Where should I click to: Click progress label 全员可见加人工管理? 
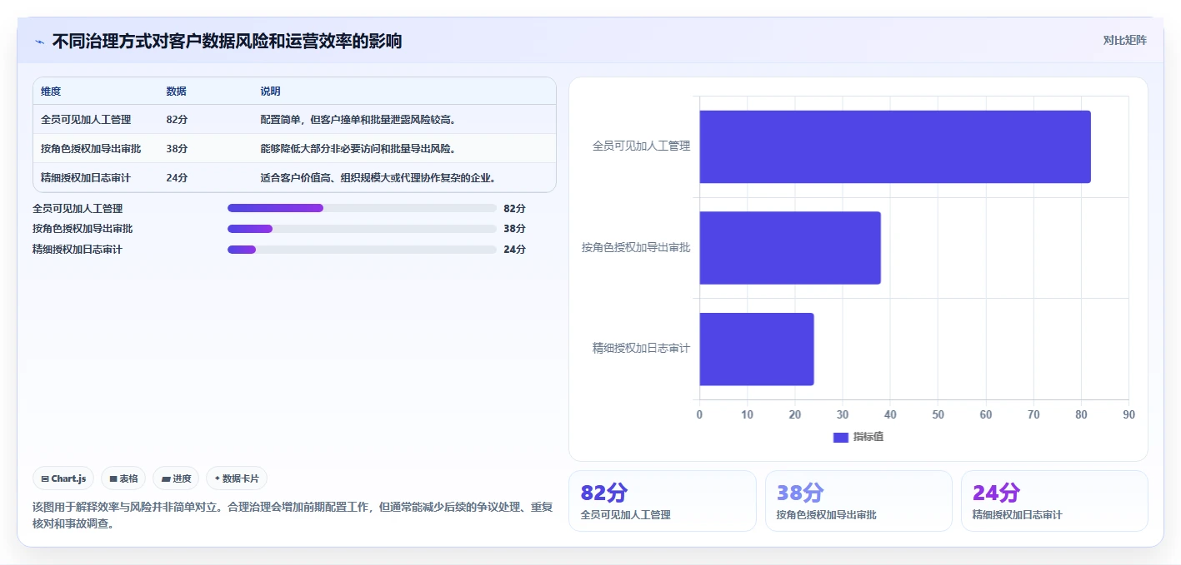coord(78,209)
